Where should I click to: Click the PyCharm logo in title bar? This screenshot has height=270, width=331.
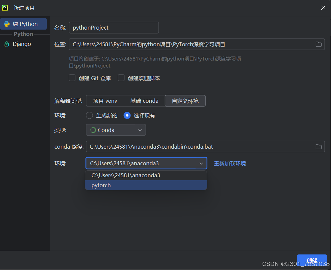[x=4, y=7]
